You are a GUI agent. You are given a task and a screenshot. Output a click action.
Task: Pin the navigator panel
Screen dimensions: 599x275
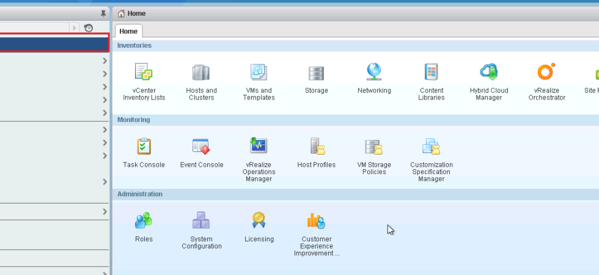103,13
